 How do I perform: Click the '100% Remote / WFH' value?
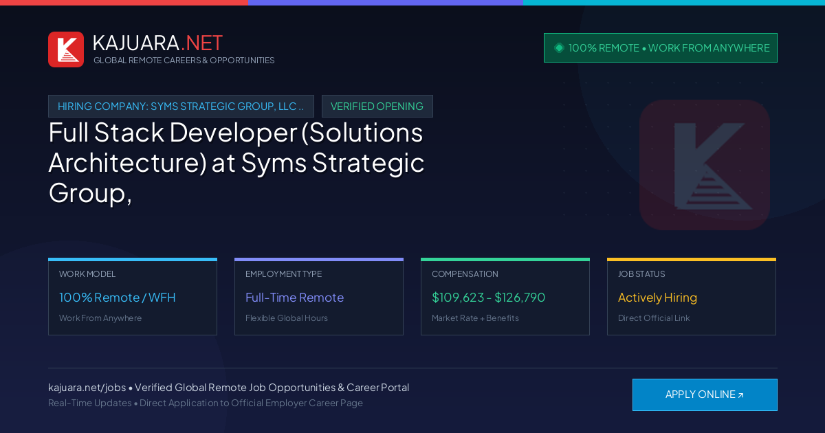coord(118,298)
